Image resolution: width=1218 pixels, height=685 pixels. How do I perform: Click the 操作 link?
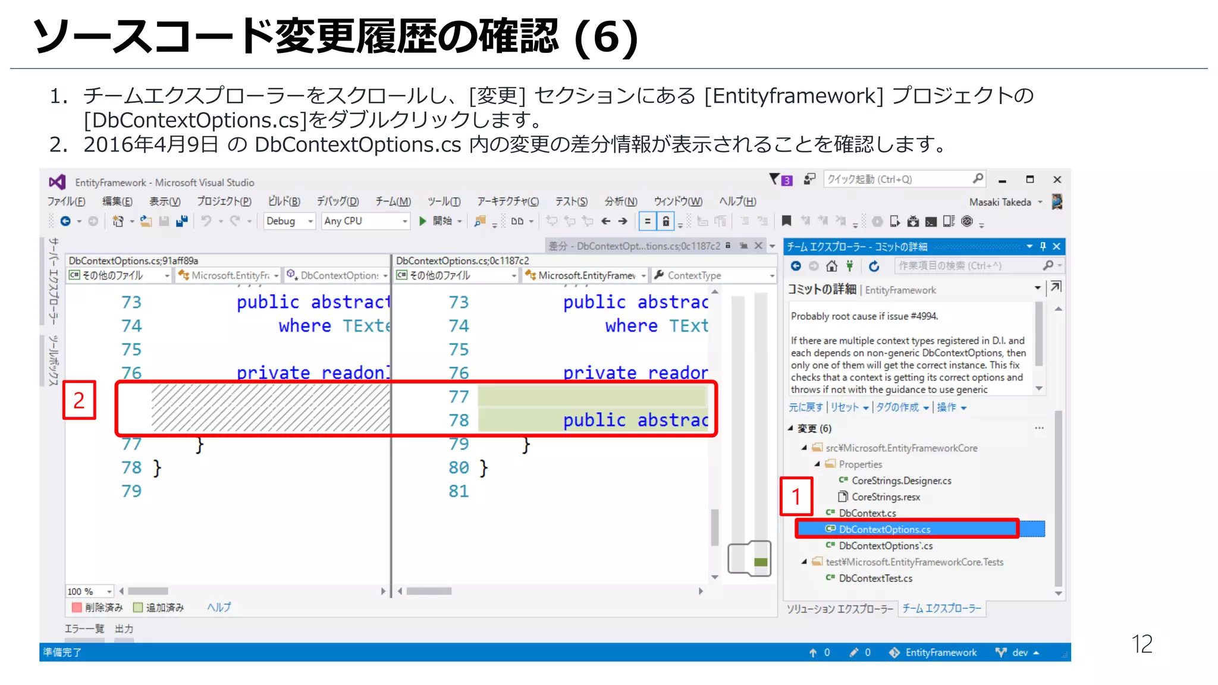click(946, 407)
